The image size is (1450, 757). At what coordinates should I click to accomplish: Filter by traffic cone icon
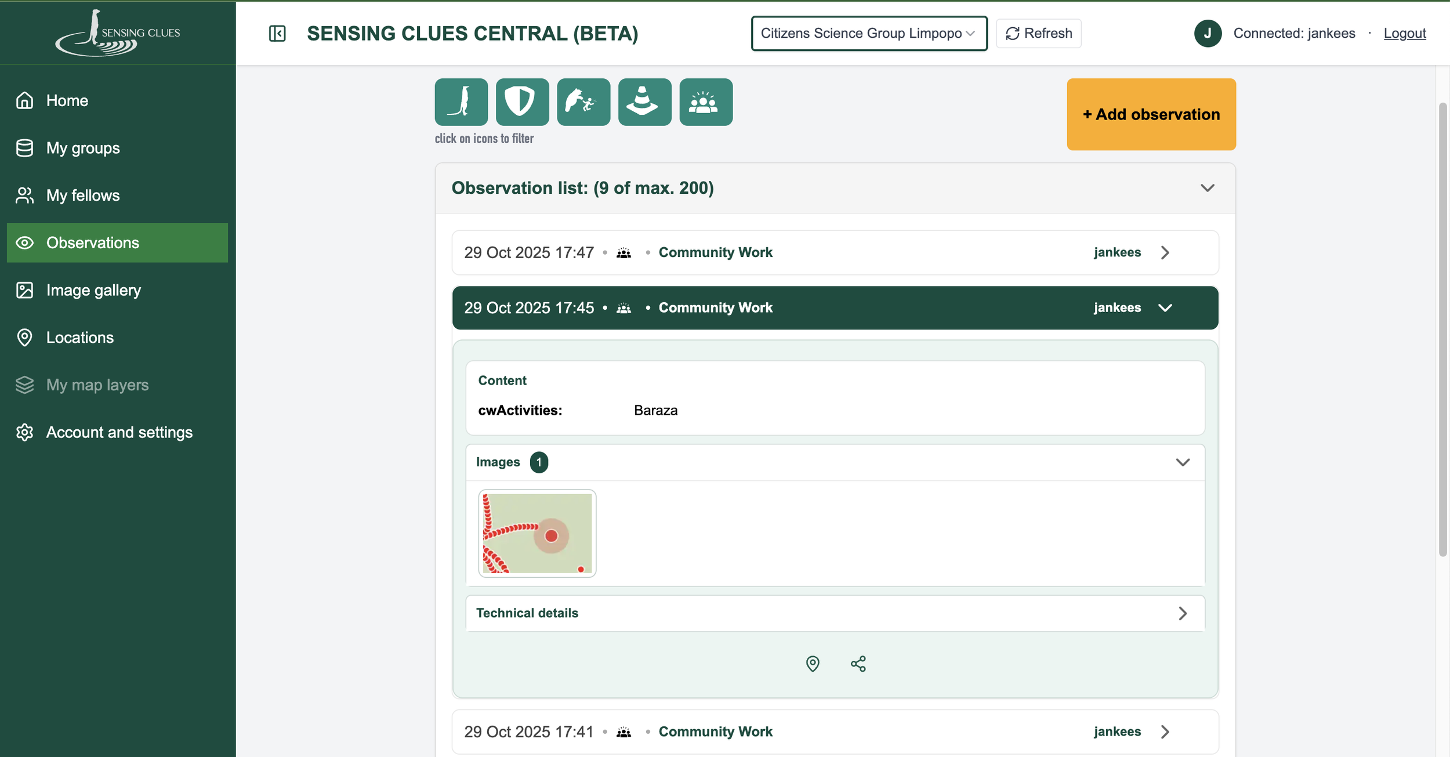(x=644, y=102)
